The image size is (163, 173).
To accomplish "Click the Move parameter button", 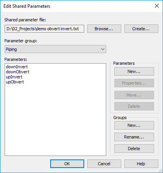I will (134, 95).
